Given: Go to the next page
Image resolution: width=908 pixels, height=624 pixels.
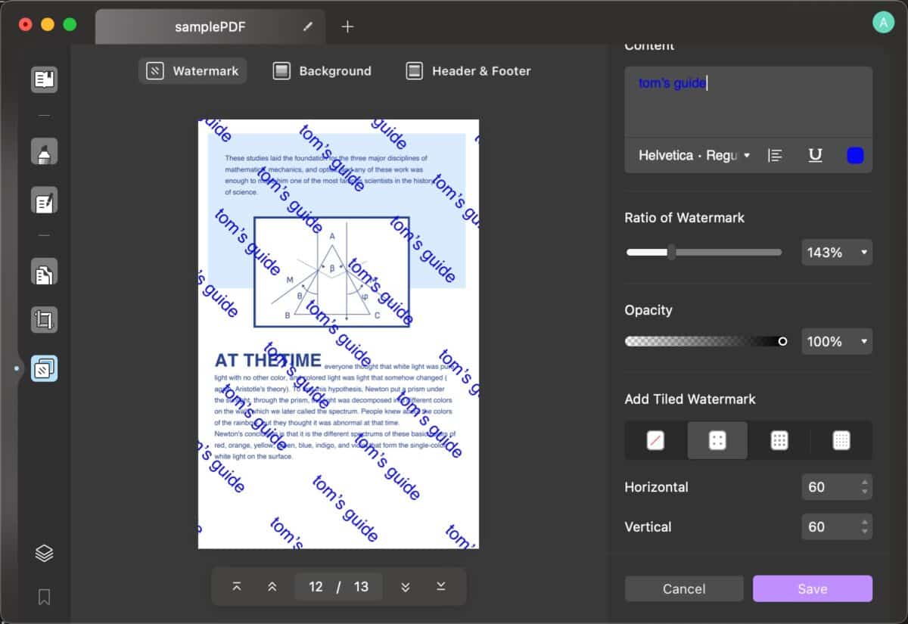Looking at the screenshot, I should [406, 587].
